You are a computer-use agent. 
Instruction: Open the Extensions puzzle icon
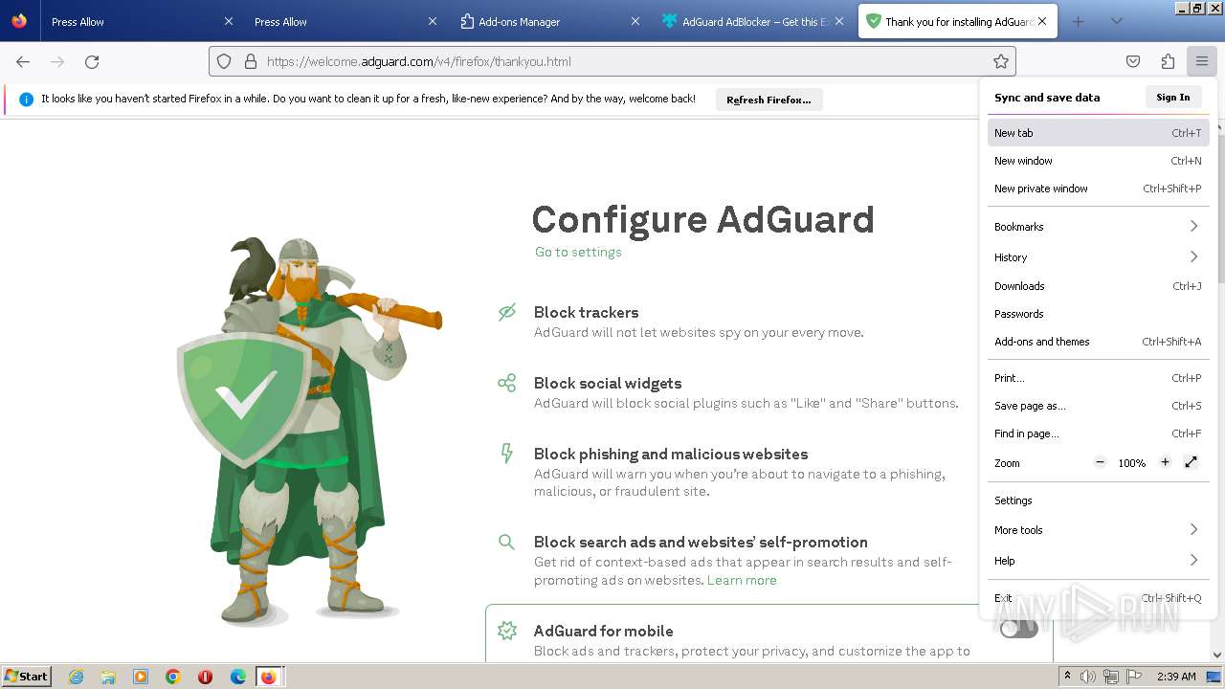click(1168, 61)
